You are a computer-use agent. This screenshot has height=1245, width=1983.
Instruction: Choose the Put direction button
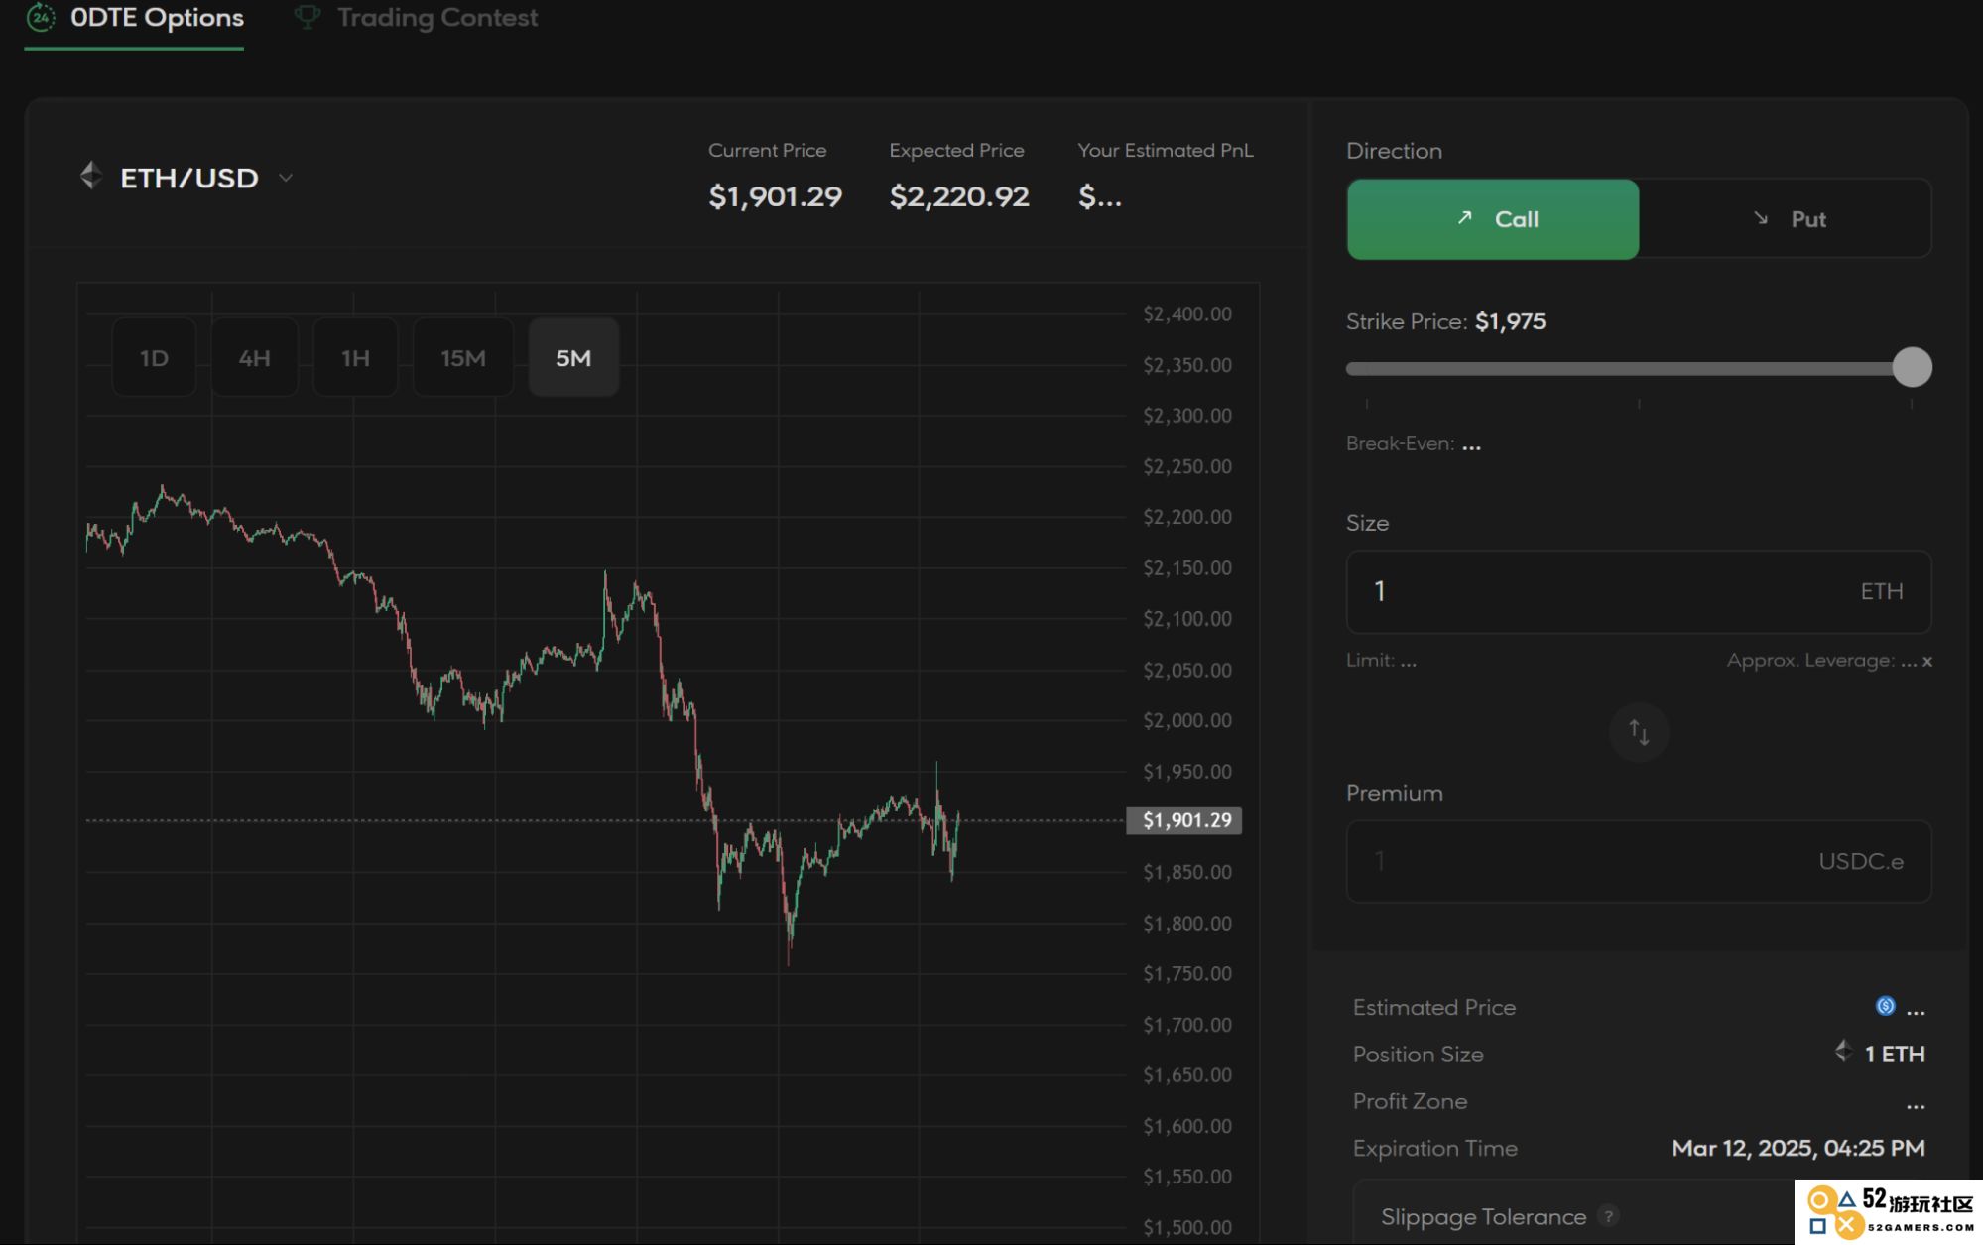[1787, 219]
